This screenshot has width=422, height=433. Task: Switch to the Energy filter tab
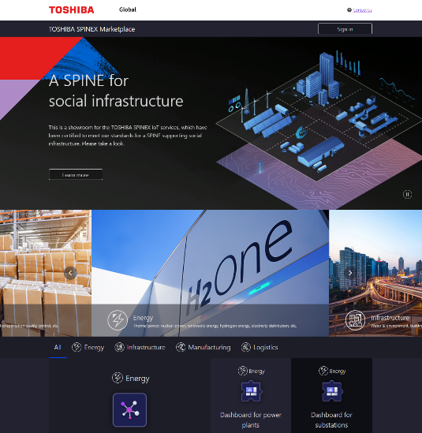point(88,347)
